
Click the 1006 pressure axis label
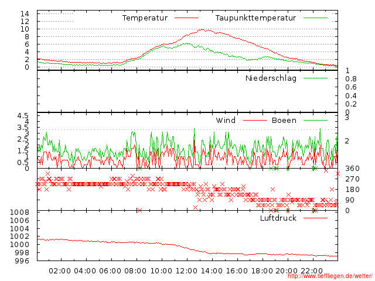coord(19,221)
